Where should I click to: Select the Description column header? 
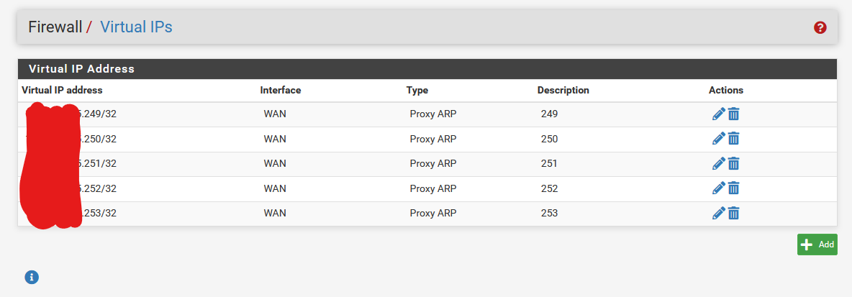coord(563,90)
